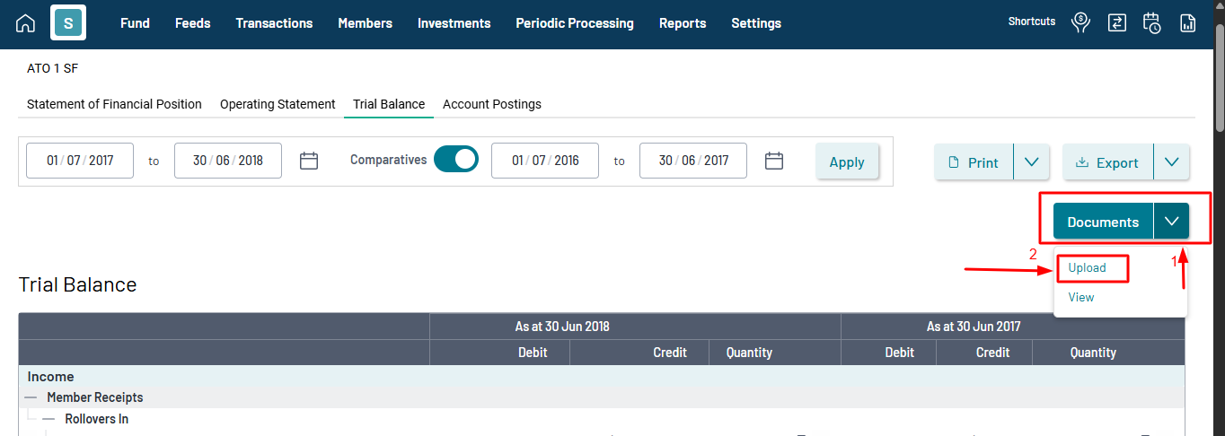Collapse the Documents dropdown arrow
The height and width of the screenshot is (436, 1225).
(x=1171, y=222)
